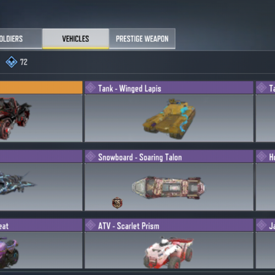Switch to the Vehicles tab
This screenshot has height=275, width=275.
coord(75,38)
